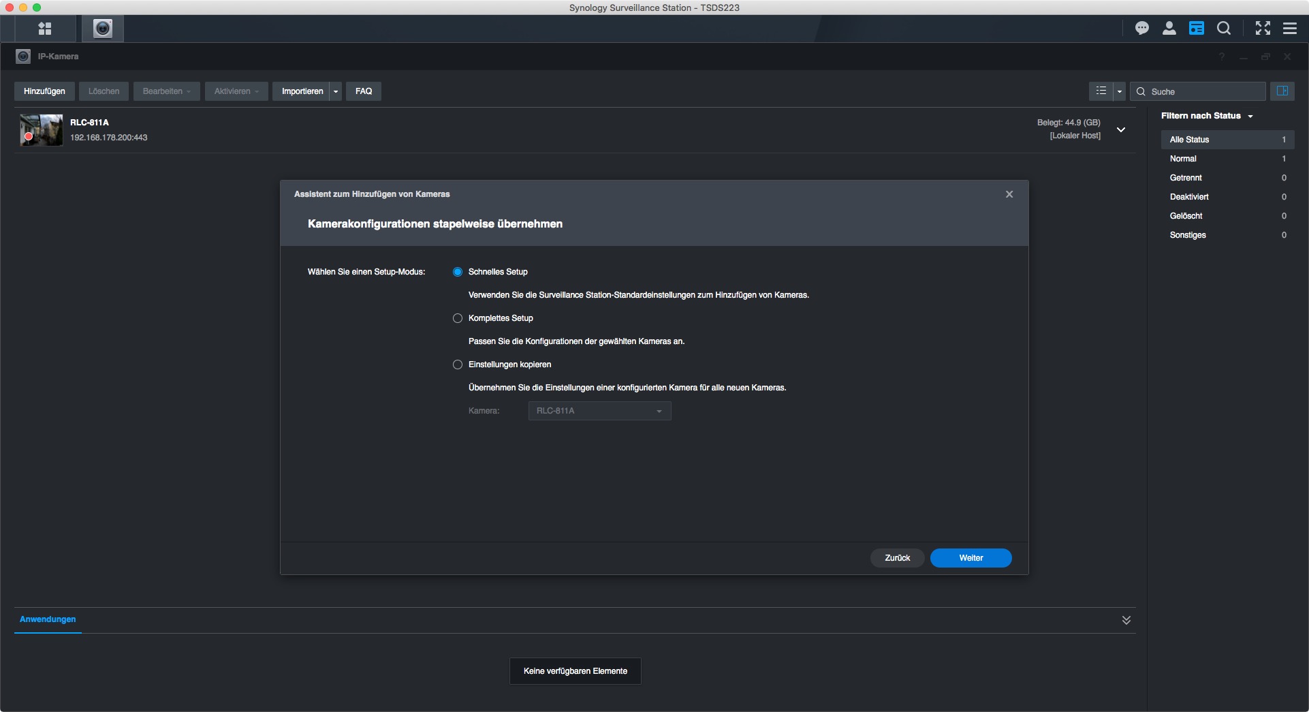Open the Importieren dropdown arrow

[x=336, y=91]
